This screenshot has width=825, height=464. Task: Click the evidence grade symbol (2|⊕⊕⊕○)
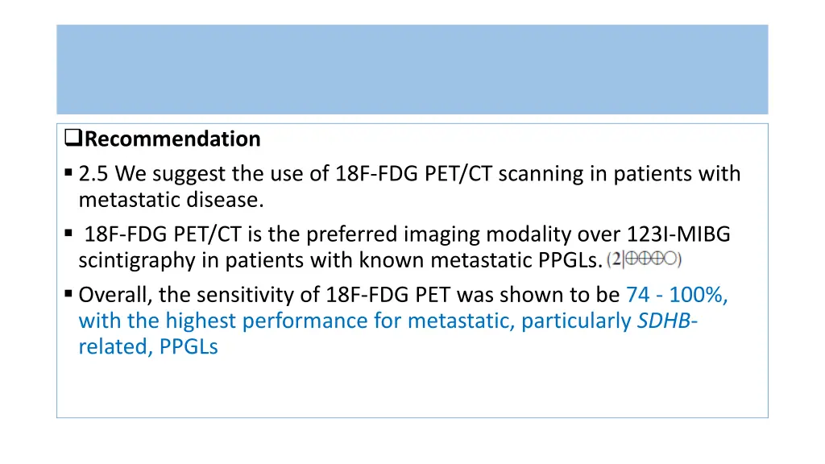point(644,259)
